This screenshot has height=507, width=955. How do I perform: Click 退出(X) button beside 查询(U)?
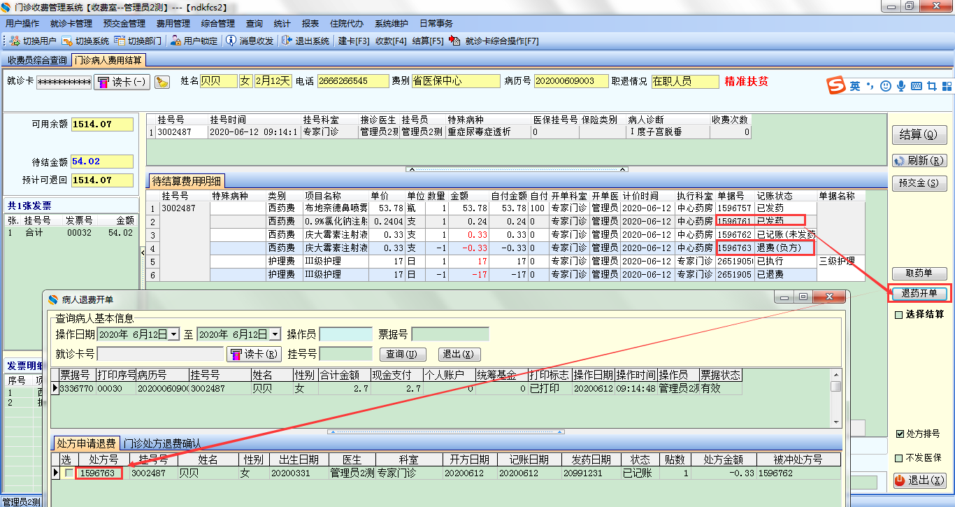pos(460,355)
